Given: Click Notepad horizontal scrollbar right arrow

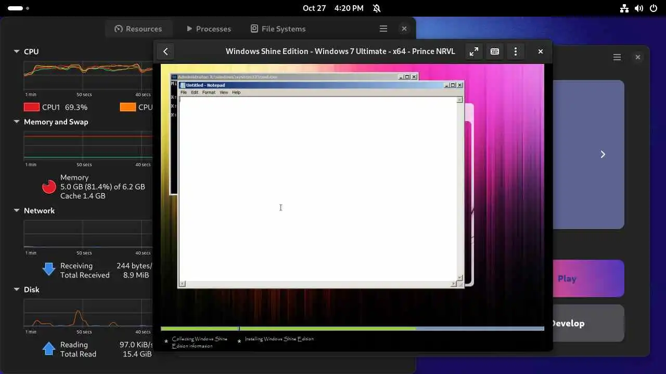Looking at the screenshot, I should tap(454, 284).
